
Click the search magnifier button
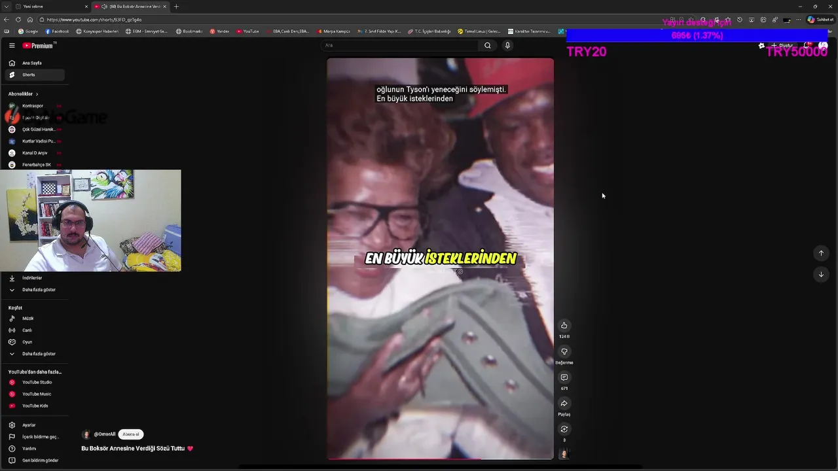click(x=487, y=46)
